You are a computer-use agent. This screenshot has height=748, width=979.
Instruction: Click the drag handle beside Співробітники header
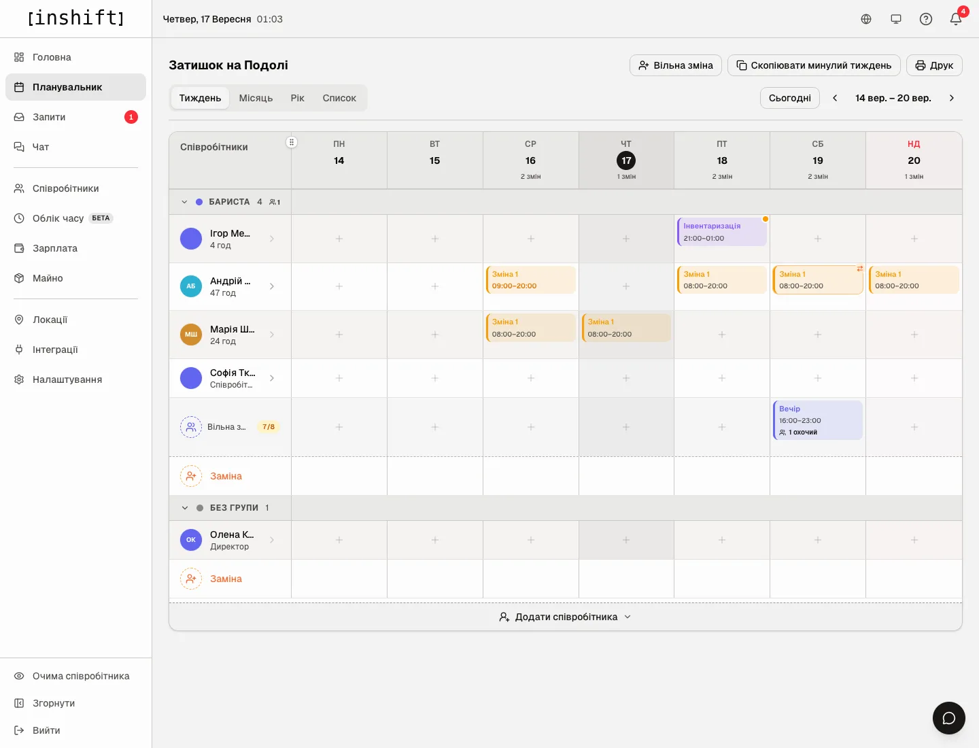pyautogui.click(x=292, y=142)
